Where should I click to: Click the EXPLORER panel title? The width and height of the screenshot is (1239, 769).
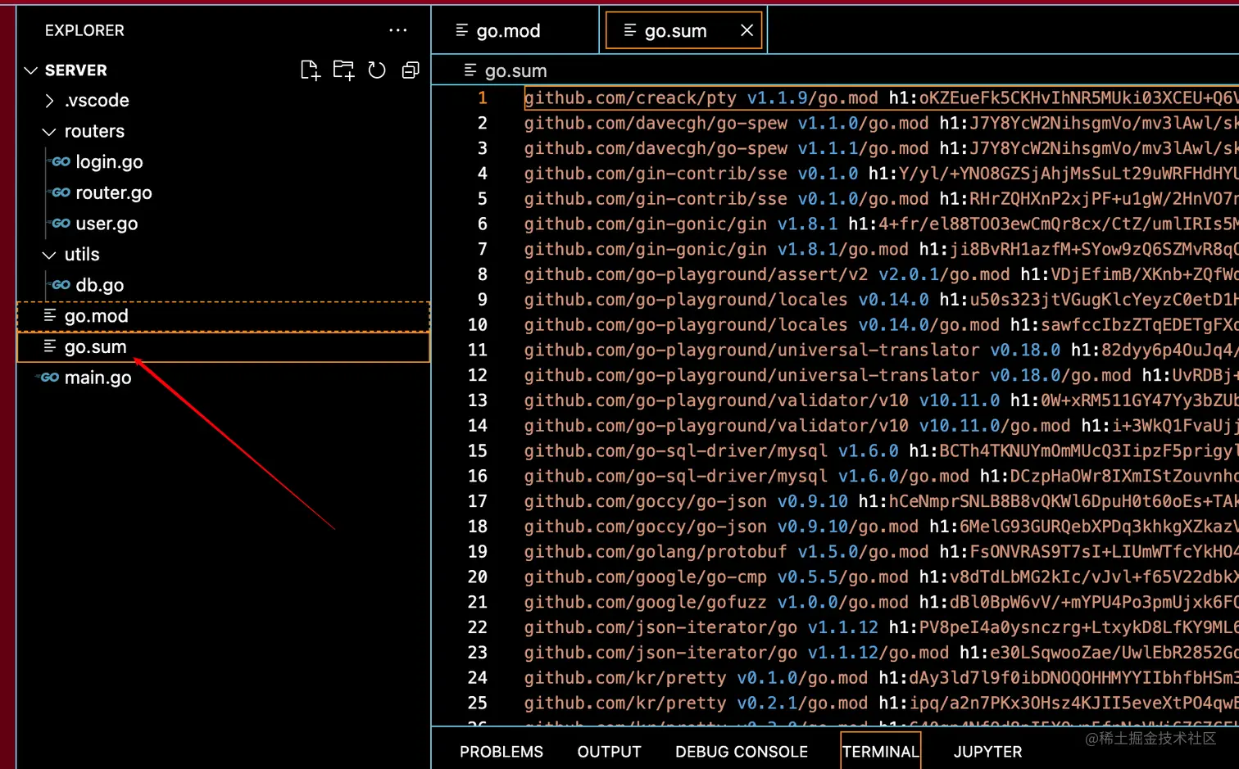[x=84, y=30]
